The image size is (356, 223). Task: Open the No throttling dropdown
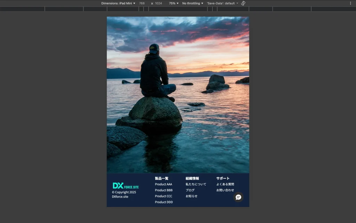pyautogui.click(x=193, y=3)
